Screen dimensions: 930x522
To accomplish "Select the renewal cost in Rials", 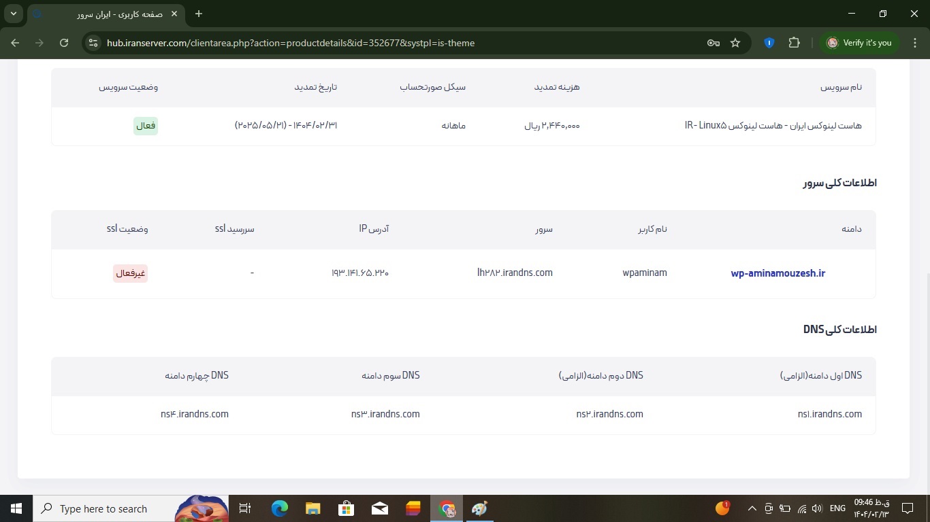I will (x=552, y=126).
